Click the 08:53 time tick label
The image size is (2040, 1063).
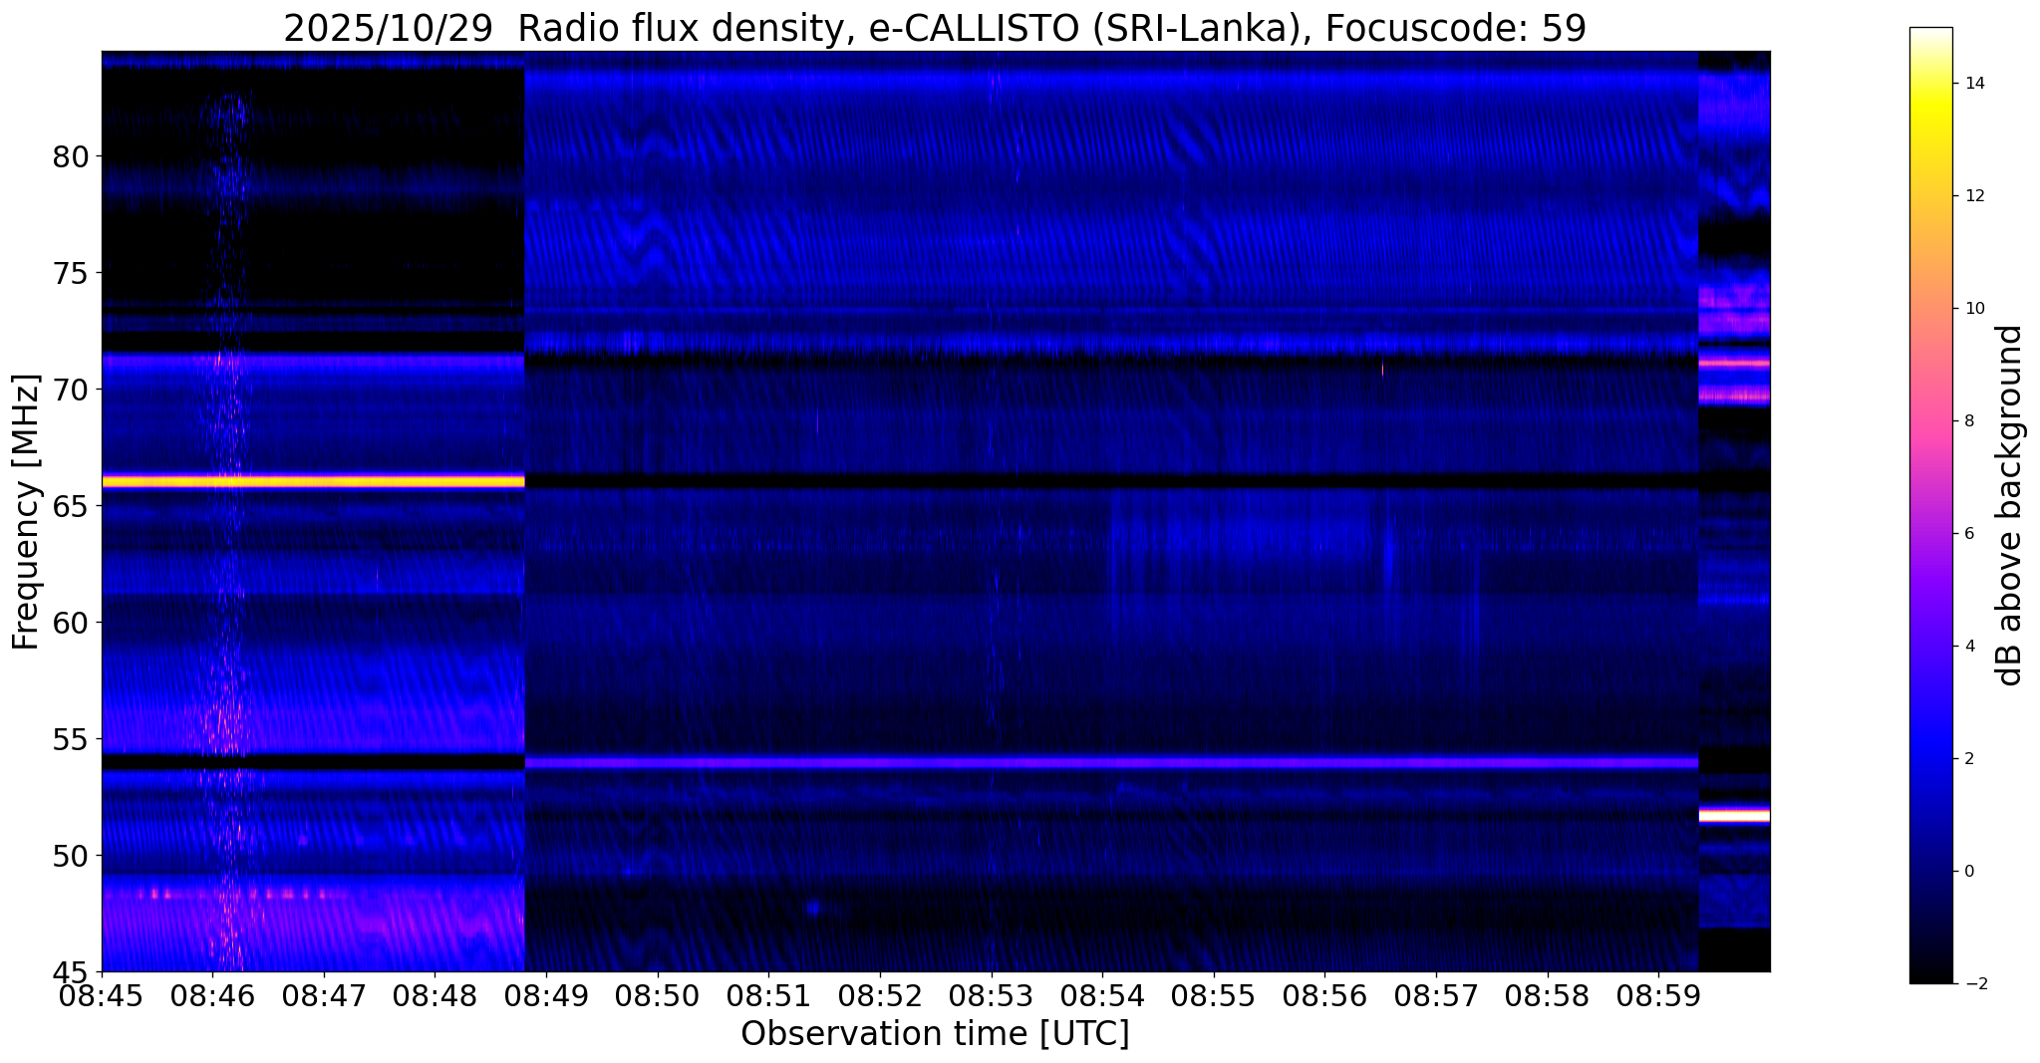(x=992, y=994)
